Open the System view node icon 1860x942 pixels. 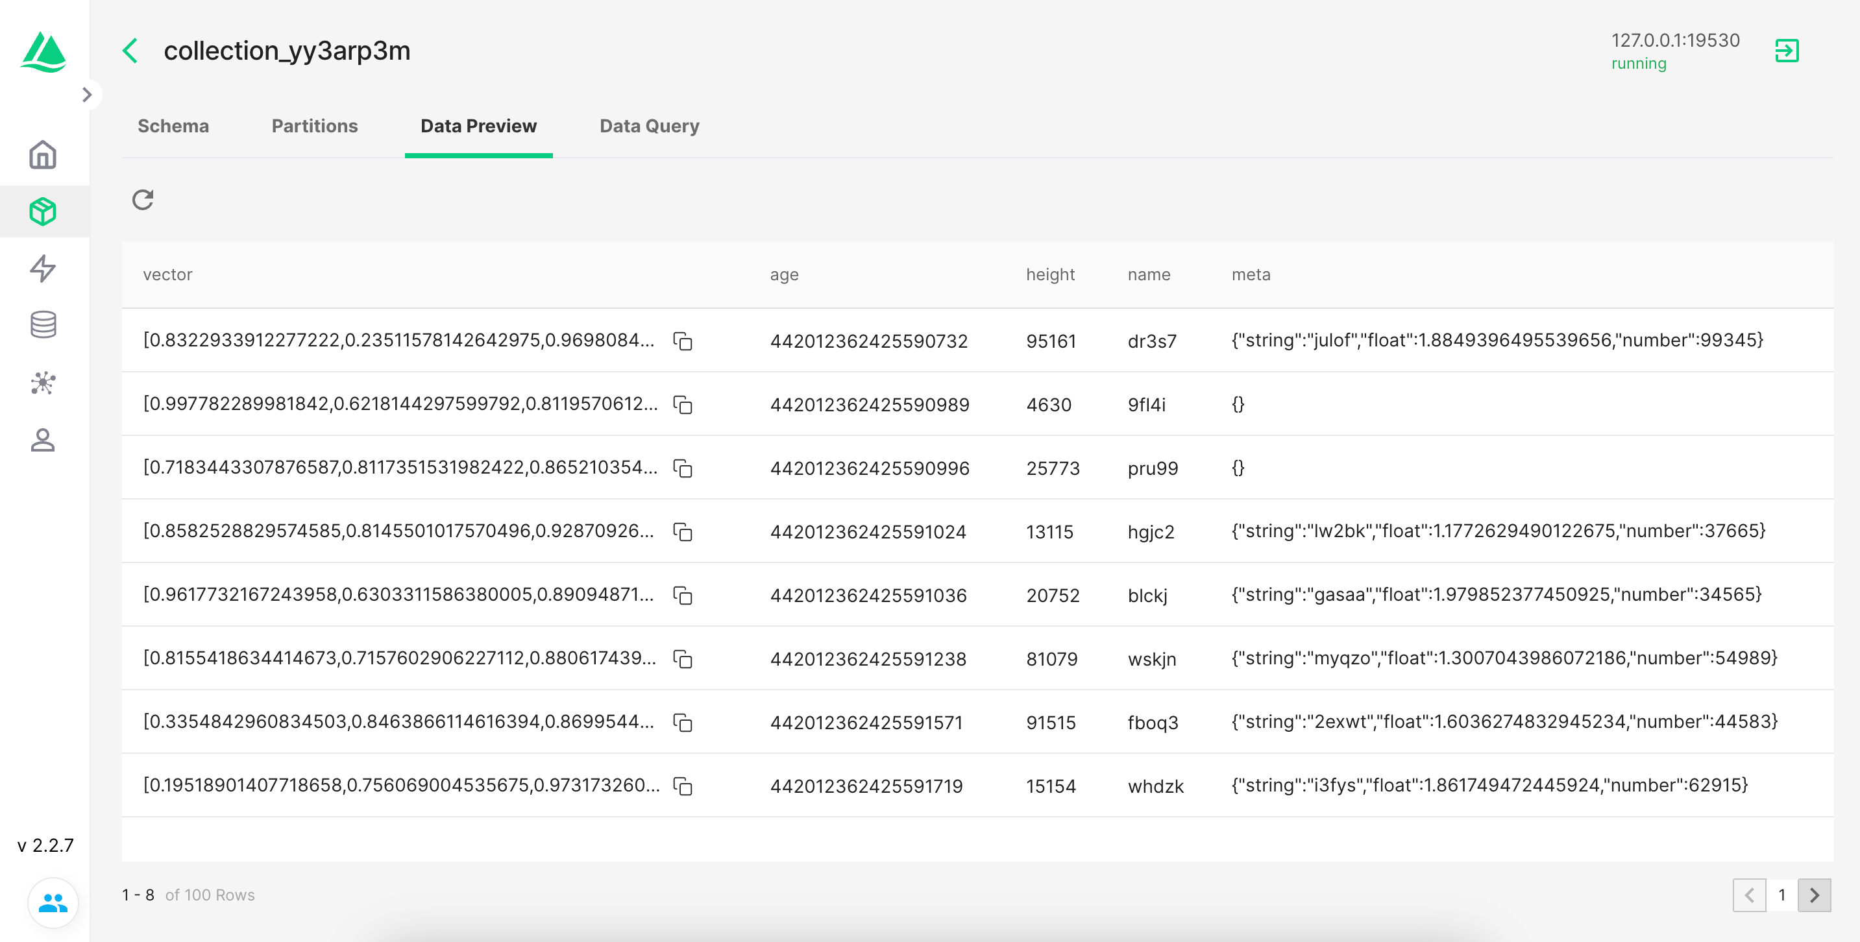43,383
